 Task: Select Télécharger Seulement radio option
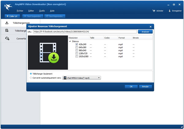pyautogui.click(x=31, y=74)
